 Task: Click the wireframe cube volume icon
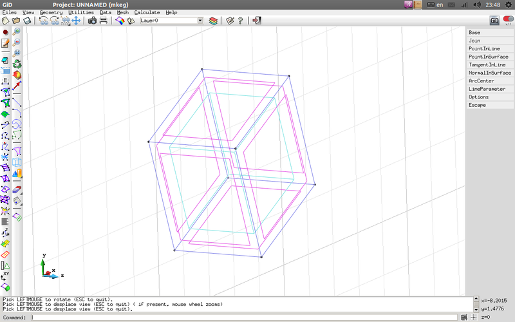pos(17,162)
